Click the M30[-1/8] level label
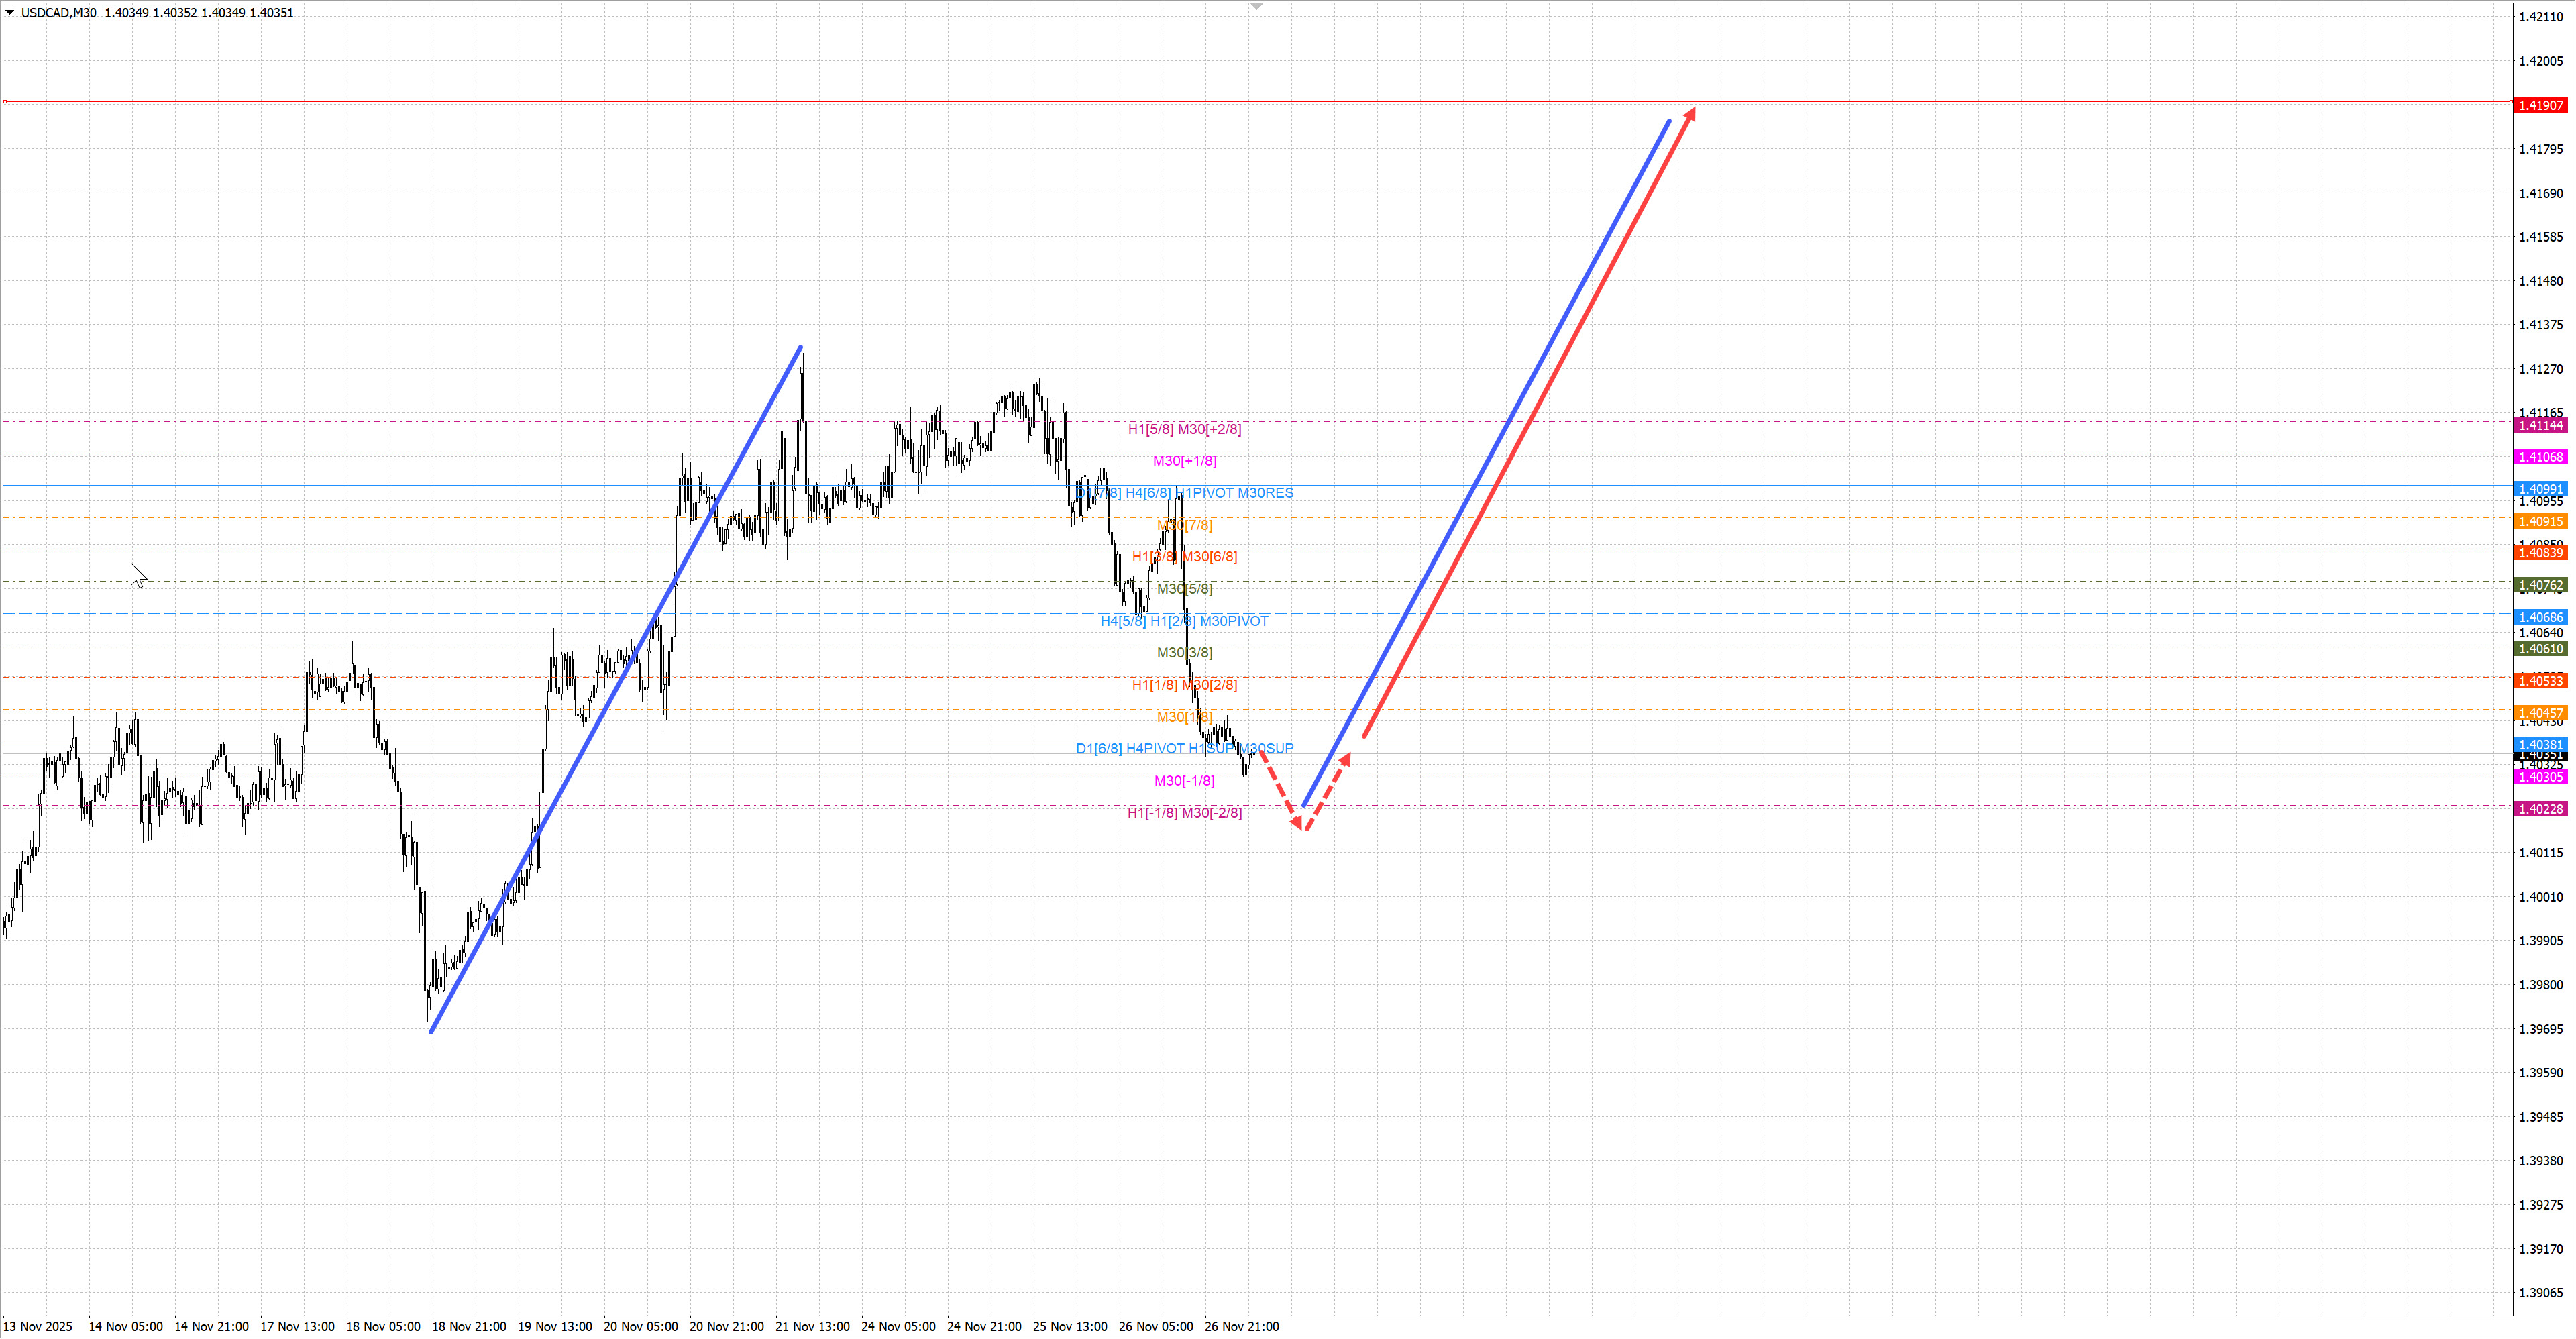Viewport: 2576px width, 1339px height. (1184, 781)
